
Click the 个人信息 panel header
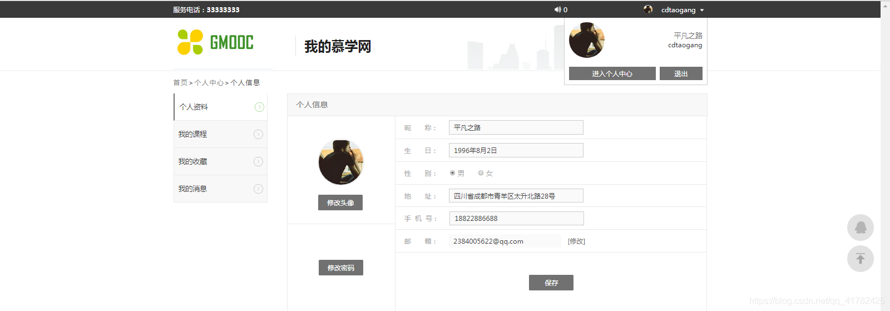click(497, 105)
